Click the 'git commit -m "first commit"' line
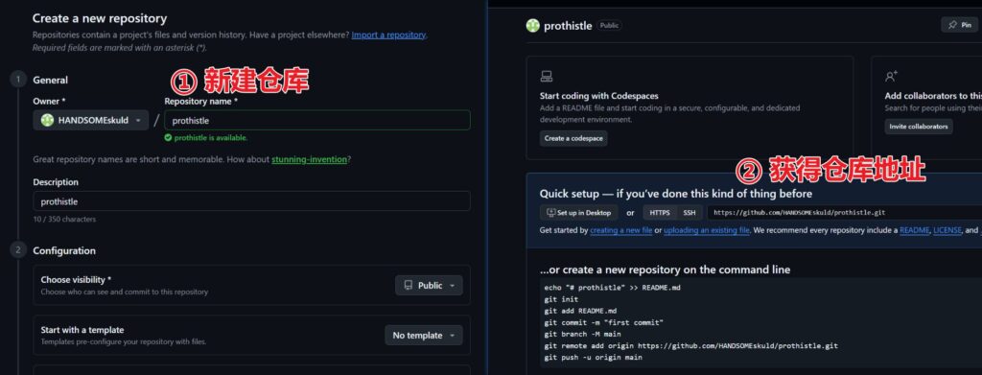The width and height of the screenshot is (982, 375). coord(604,322)
